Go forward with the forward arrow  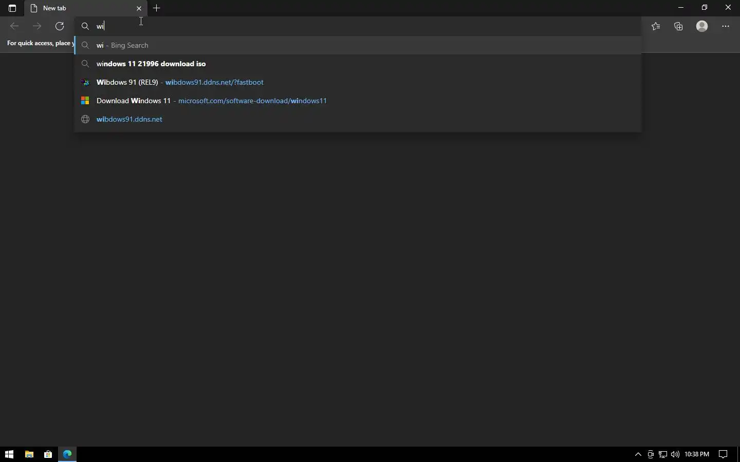[x=37, y=26]
